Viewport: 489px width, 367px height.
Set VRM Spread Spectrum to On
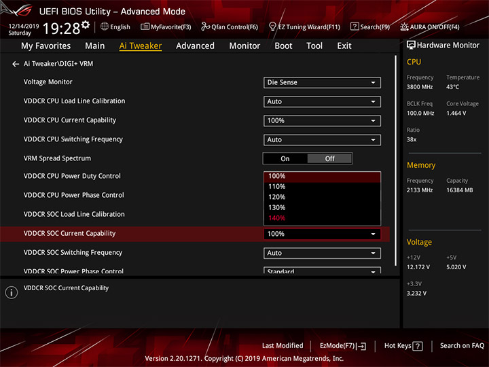coord(285,158)
